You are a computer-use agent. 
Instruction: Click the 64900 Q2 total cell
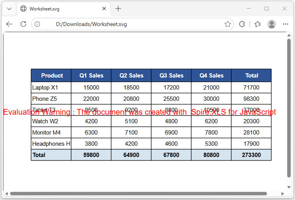(x=131, y=155)
